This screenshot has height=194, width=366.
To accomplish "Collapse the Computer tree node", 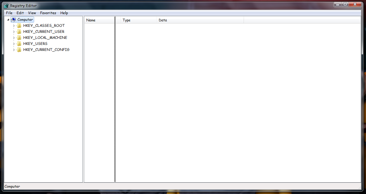I will (x=8, y=20).
